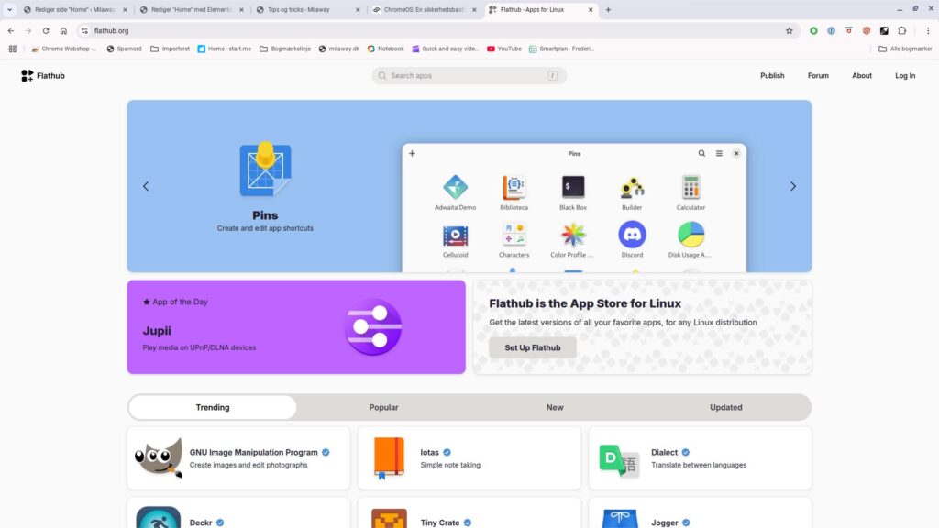Switch to the Popular tab
Viewport: 939px width, 528px height.
click(383, 407)
